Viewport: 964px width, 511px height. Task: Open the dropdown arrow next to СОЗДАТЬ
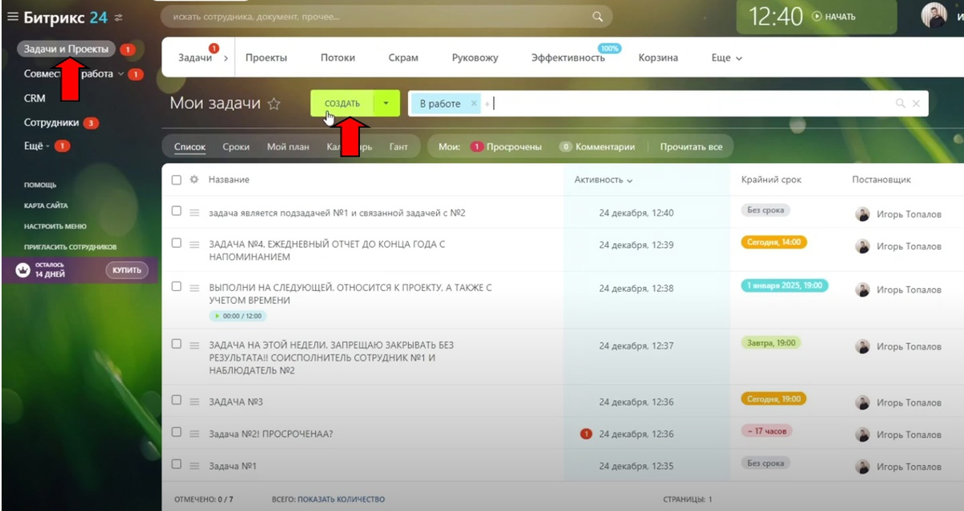click(386, 104)
